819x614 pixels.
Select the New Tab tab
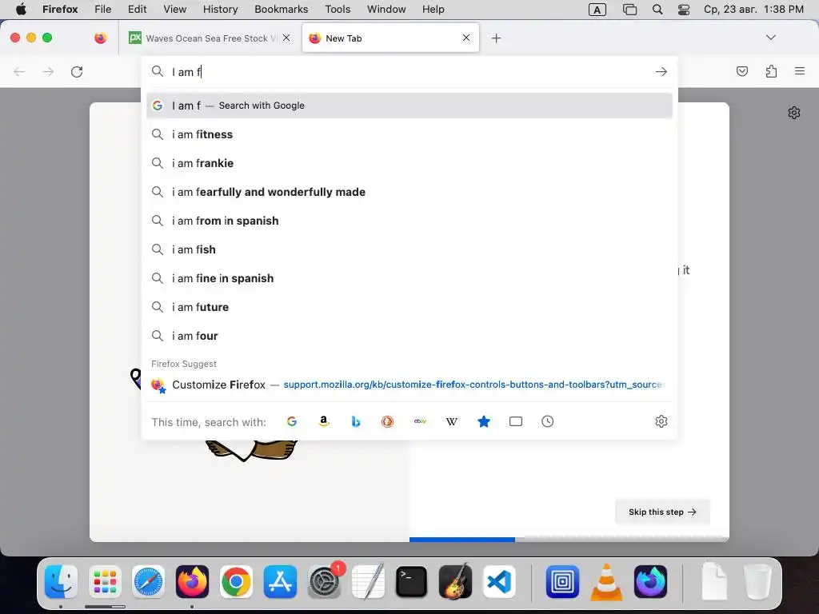390,38
